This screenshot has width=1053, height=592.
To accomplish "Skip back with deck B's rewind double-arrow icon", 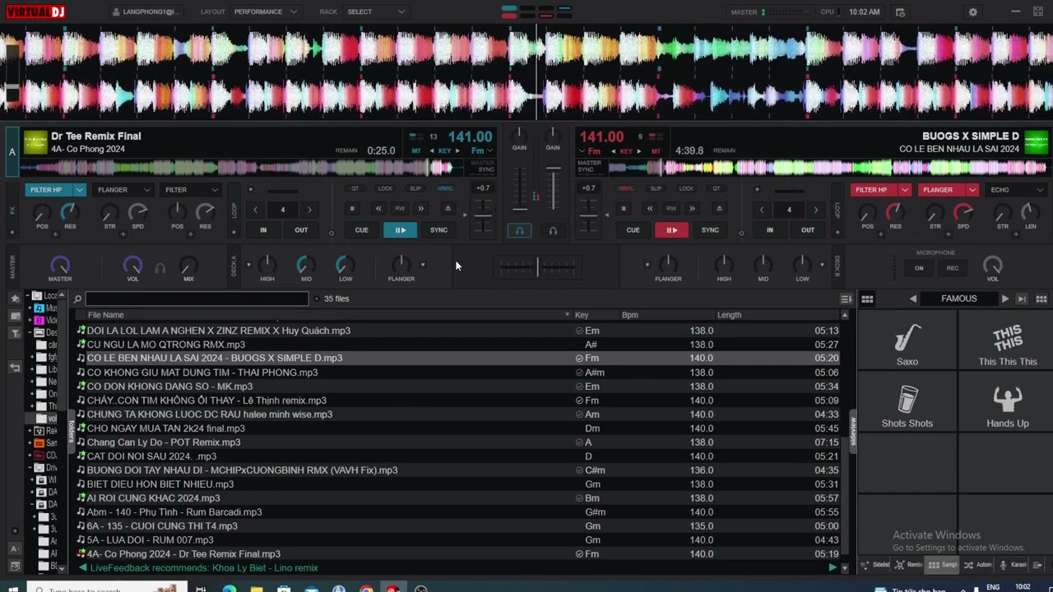I will pyautogui.click(x=650, y=209).
